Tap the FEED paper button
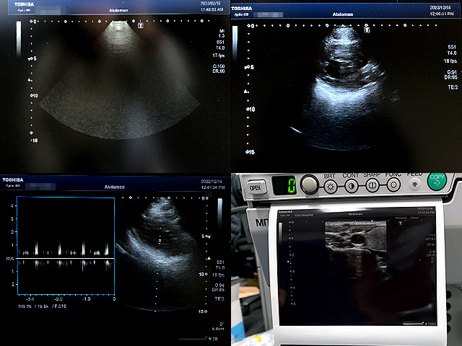 (415, 185)
